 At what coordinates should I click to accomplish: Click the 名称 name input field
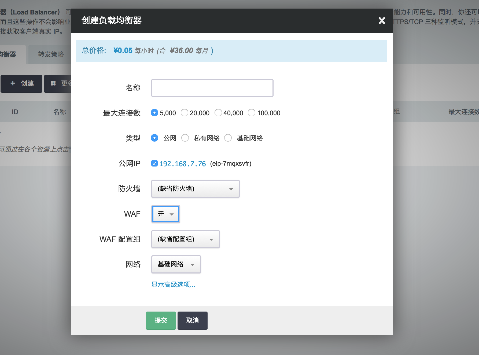point(212,88)
